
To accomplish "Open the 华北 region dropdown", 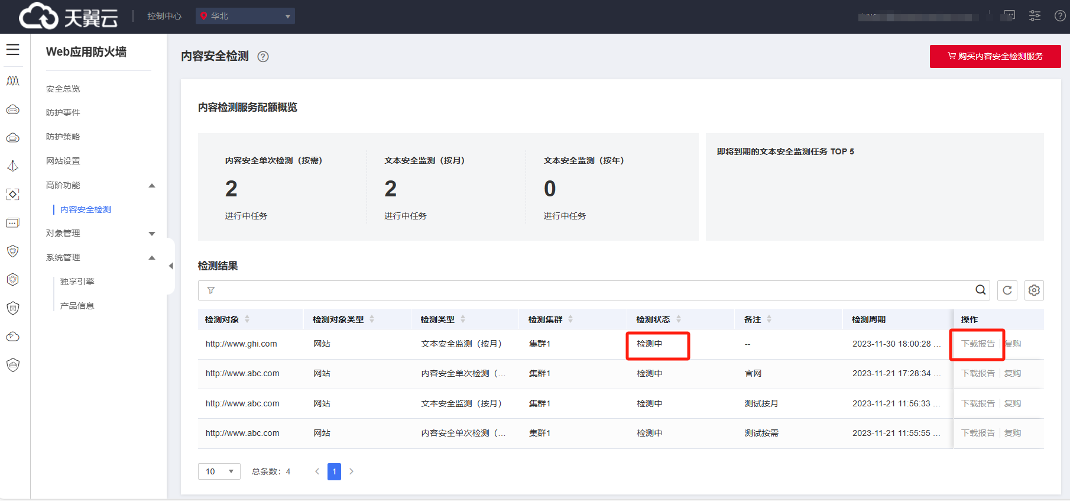I will click(245, 16).
